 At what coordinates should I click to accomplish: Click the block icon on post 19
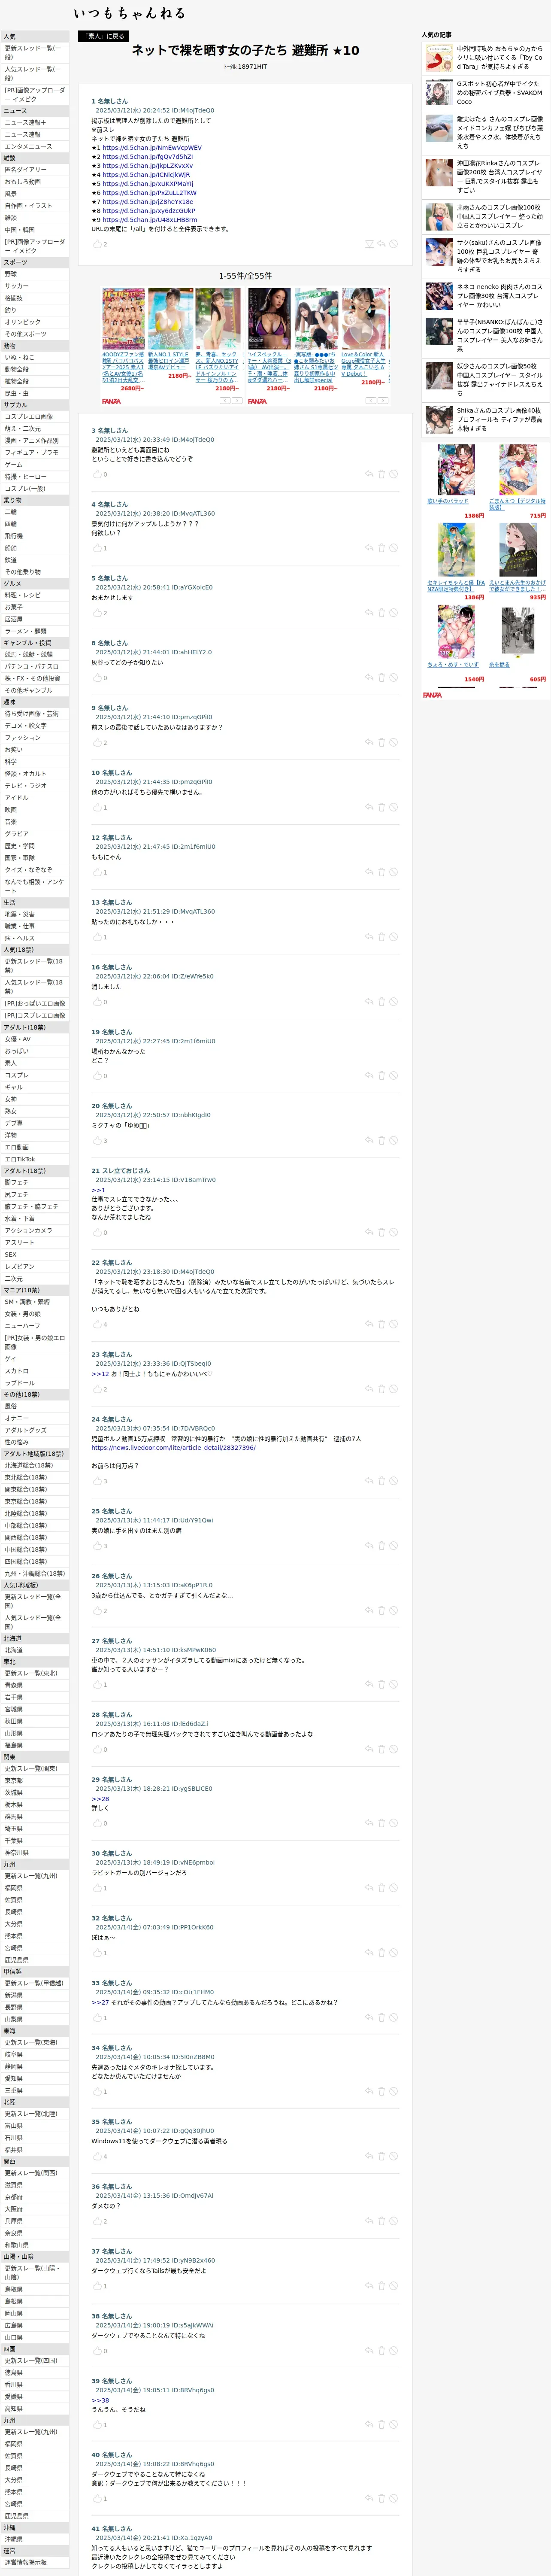click(393, 1076)
